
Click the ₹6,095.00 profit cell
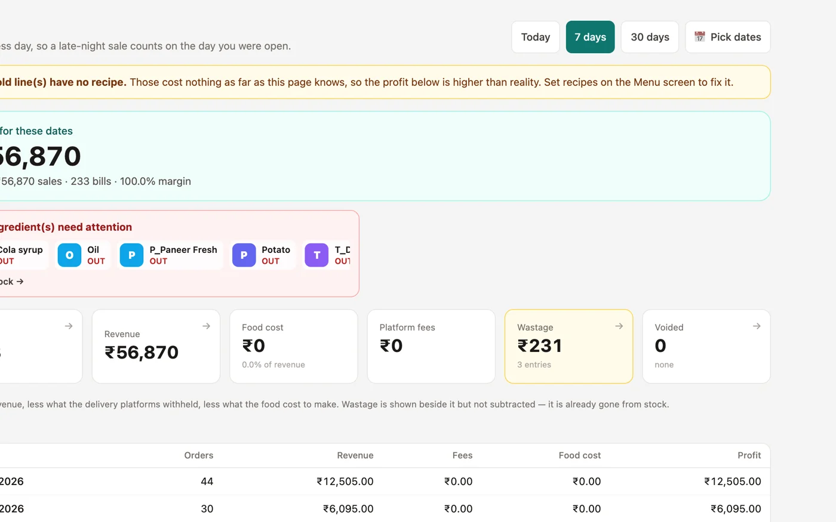click(736, 509)
